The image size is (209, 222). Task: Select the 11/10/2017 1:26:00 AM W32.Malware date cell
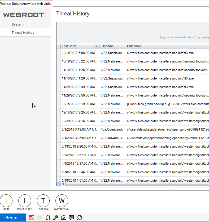79,70
